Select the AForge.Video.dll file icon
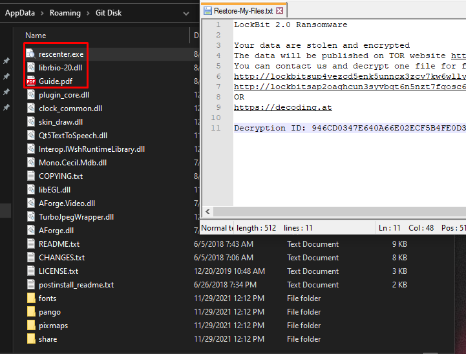The image size is (466, 354). [x=31, y=203]
